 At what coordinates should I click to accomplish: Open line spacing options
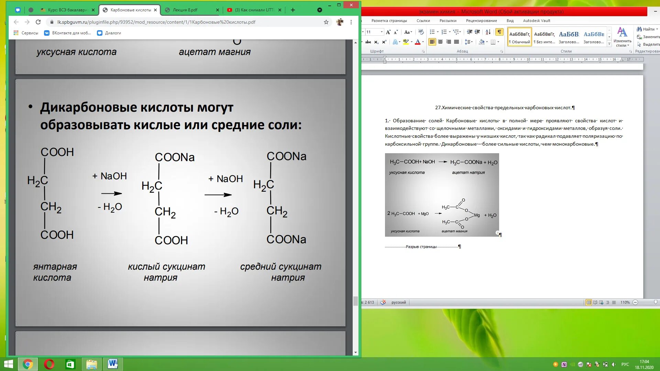pos(469,42)
